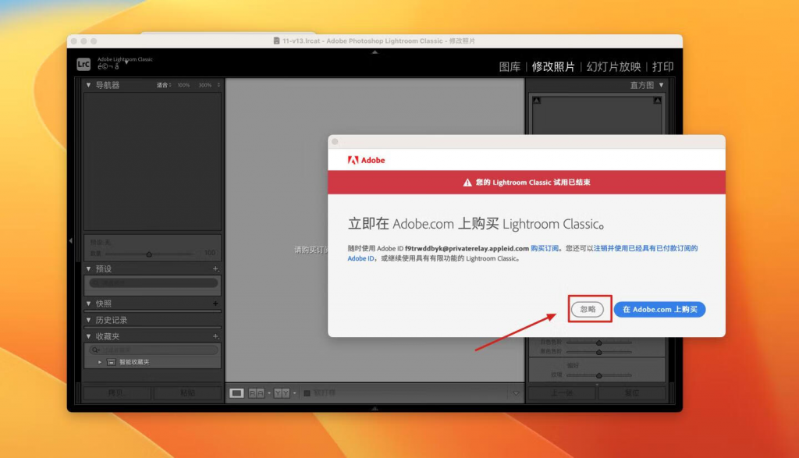Collapse the 导航器 Navigator panel
Screen dimensions: 799x458
[88, 84]
